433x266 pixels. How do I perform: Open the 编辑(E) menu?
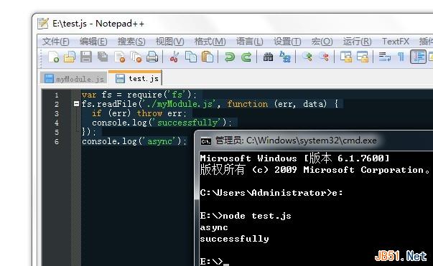93,42
